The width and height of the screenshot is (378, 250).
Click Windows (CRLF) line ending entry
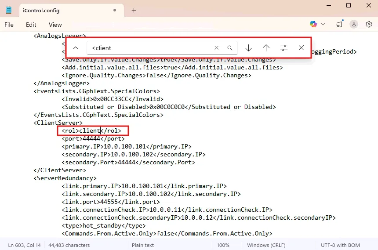pyautogui.click(x=266, y=245)
